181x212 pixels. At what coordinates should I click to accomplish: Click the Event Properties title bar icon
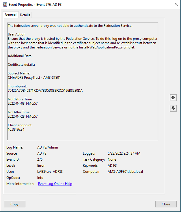click(5, 4)
